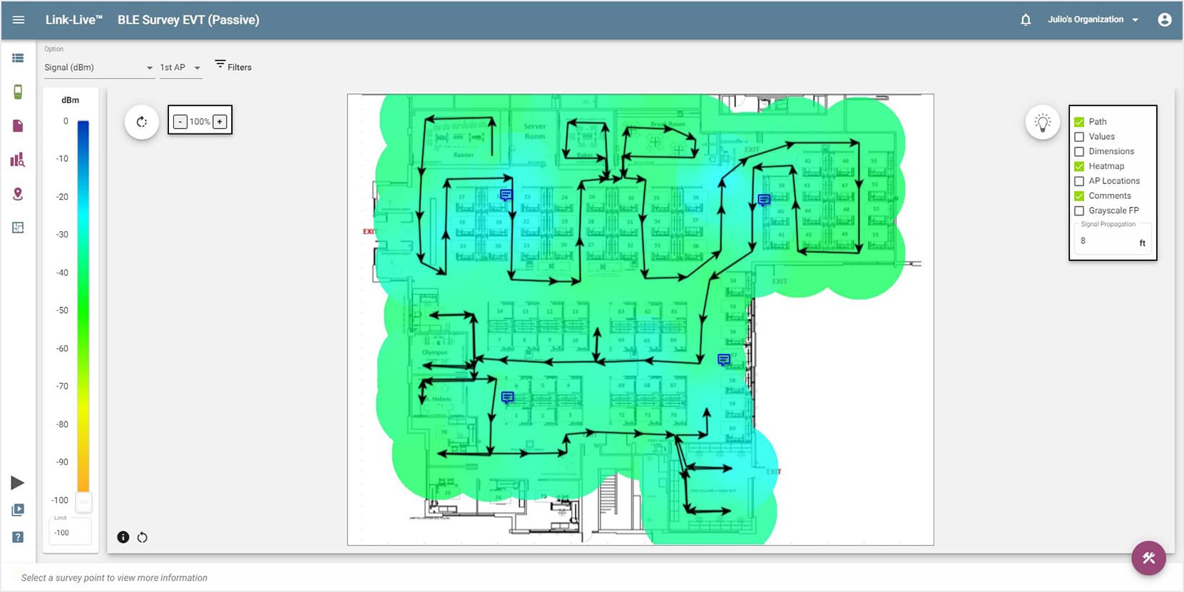
Task: Open the 1st AP dropdown
Action: (180, 68)
